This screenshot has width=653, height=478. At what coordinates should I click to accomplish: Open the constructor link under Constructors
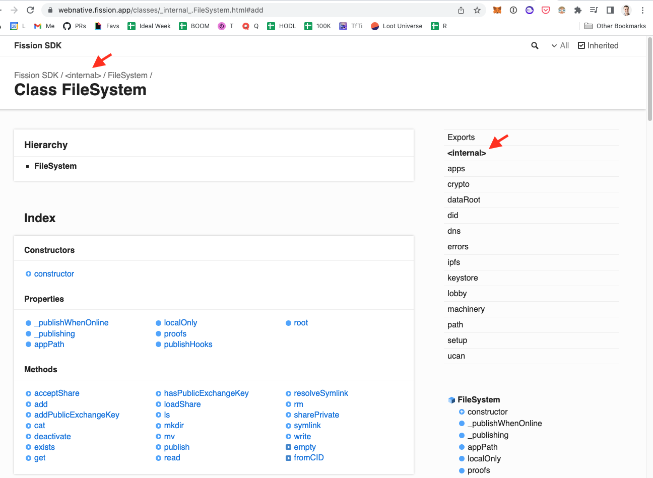pos(54,274)
